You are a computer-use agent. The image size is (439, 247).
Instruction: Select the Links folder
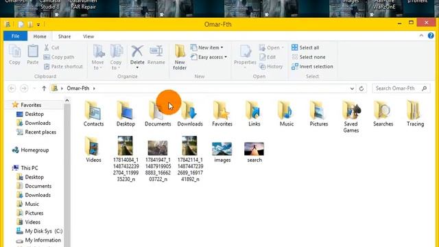(254, 114)
